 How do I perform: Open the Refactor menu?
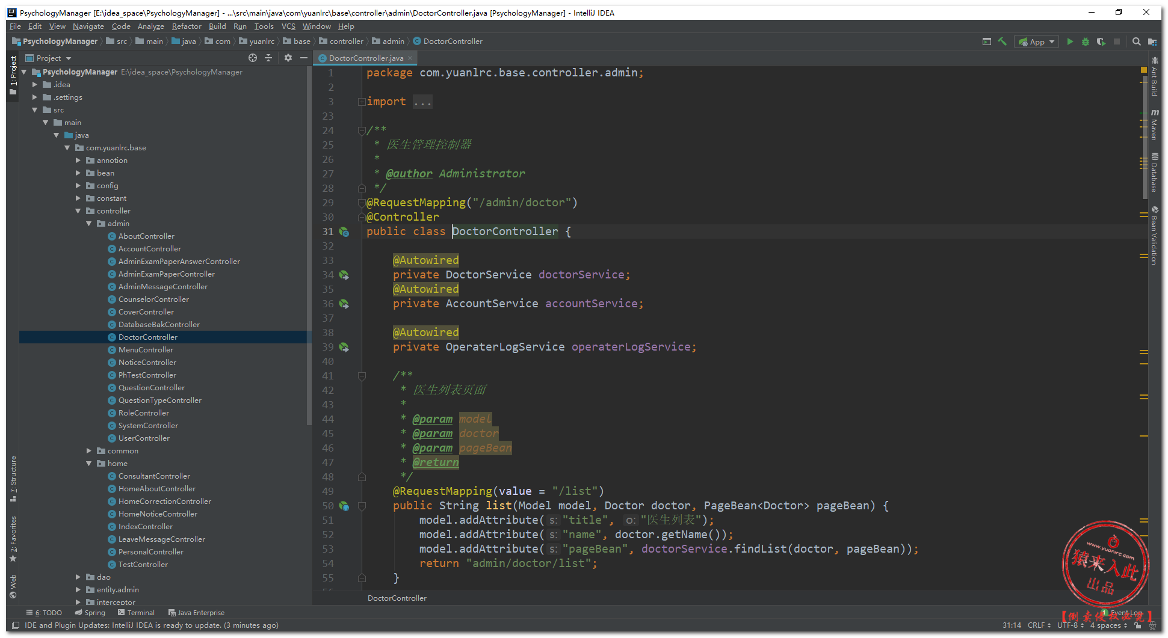pyautogui.click(x=187, y=26)
